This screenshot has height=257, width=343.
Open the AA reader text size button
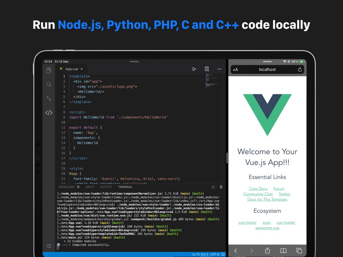coord(235,70)
